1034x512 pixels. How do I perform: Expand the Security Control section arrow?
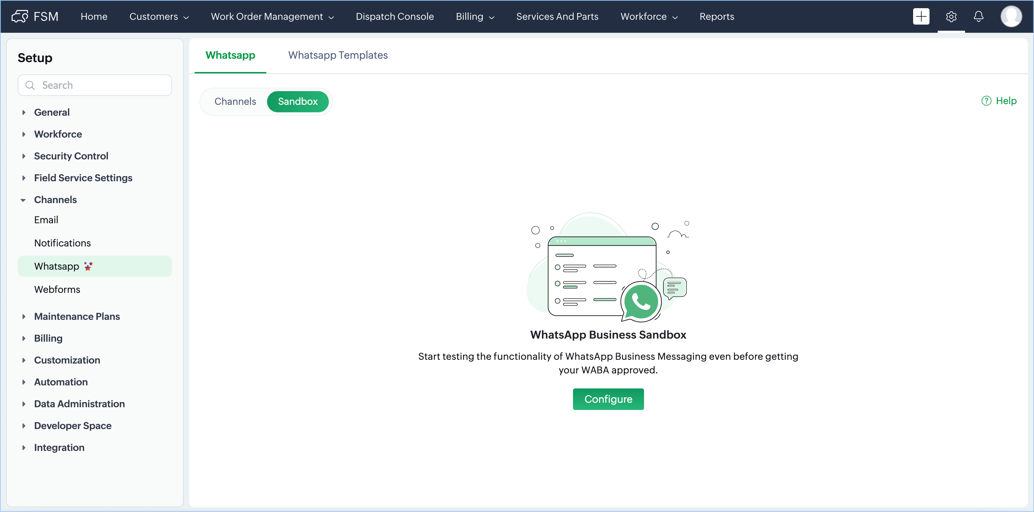point(24,156)
